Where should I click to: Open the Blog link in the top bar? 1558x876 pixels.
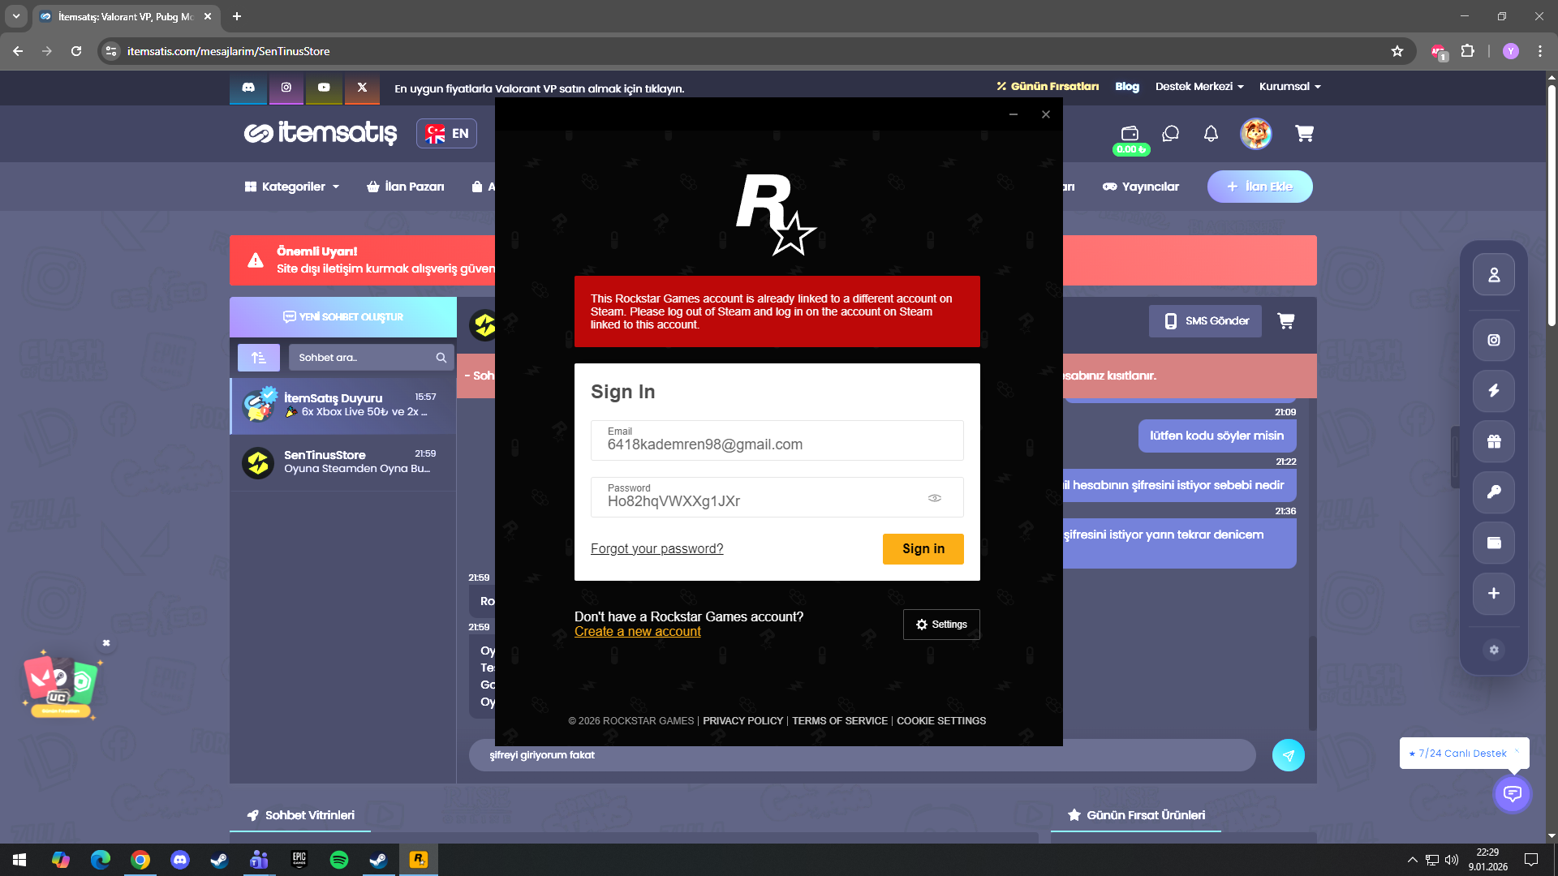point(1127,87)
